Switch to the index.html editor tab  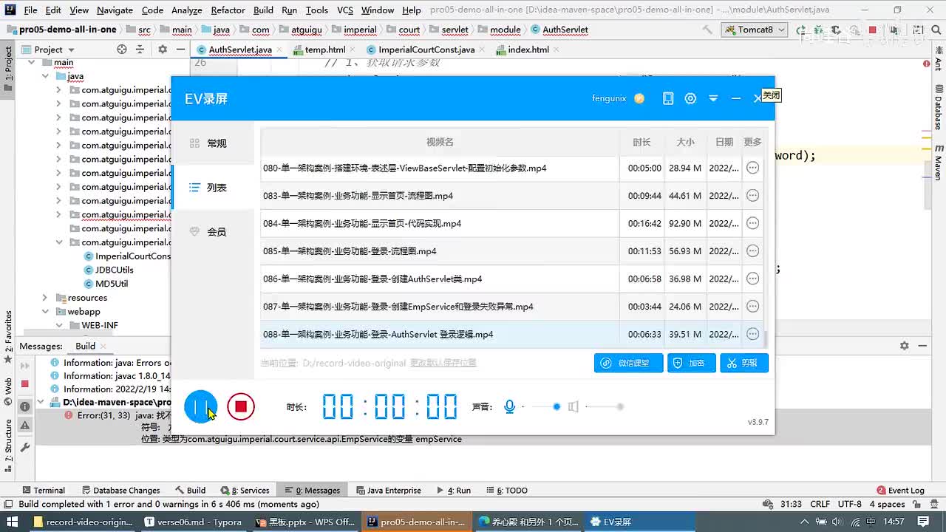[528, 50]
